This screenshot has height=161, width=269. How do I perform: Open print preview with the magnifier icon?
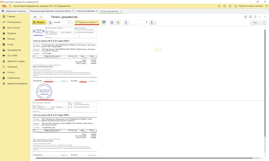(x=50, y=22)
